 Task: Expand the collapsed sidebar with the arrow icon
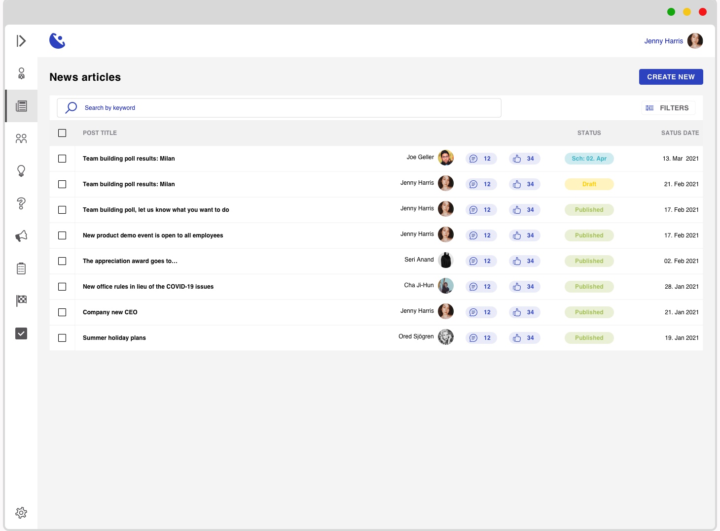tap(21, 41)
